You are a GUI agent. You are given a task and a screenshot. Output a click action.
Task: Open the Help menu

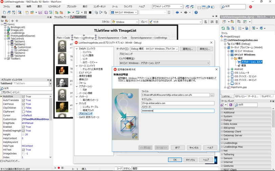coord(142,6)
